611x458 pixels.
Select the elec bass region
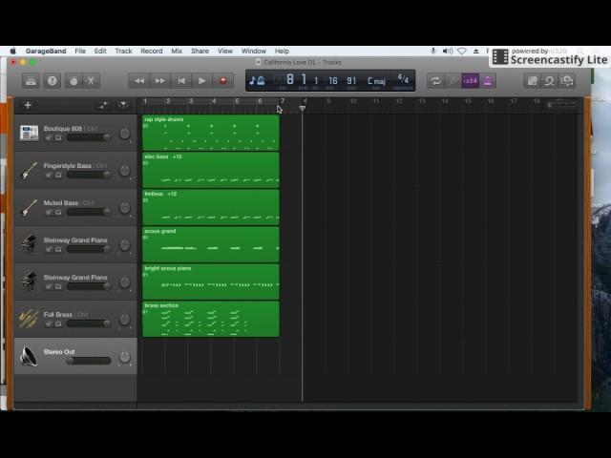(211, 170)
